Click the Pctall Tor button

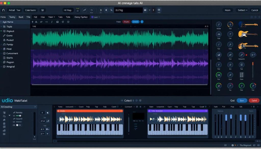15,10
